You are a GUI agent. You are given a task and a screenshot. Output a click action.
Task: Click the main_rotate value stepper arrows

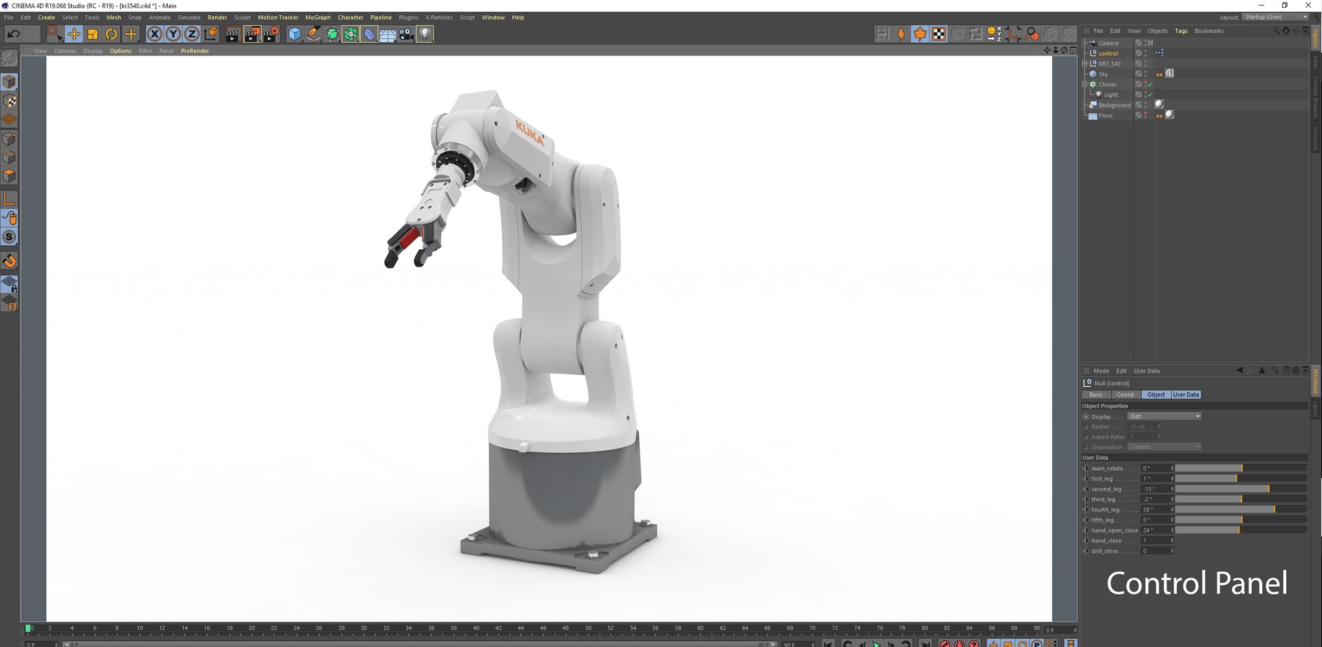tap(1172, 468)
